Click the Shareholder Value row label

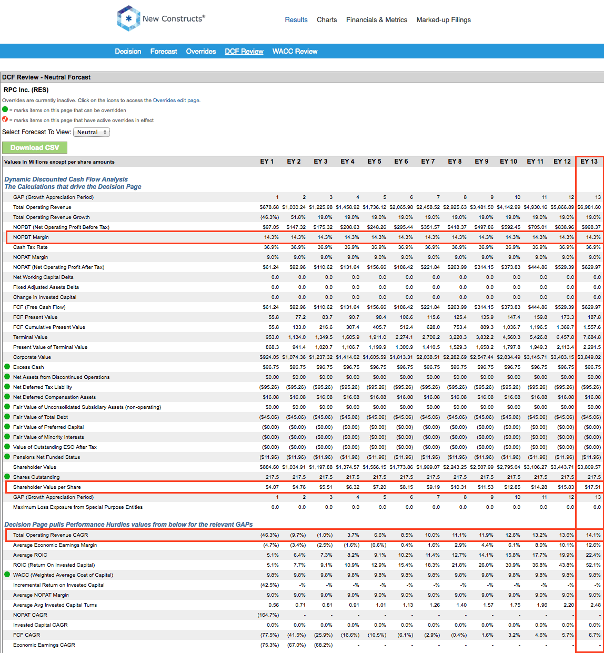pyautogui.click(x=35, y=467)
